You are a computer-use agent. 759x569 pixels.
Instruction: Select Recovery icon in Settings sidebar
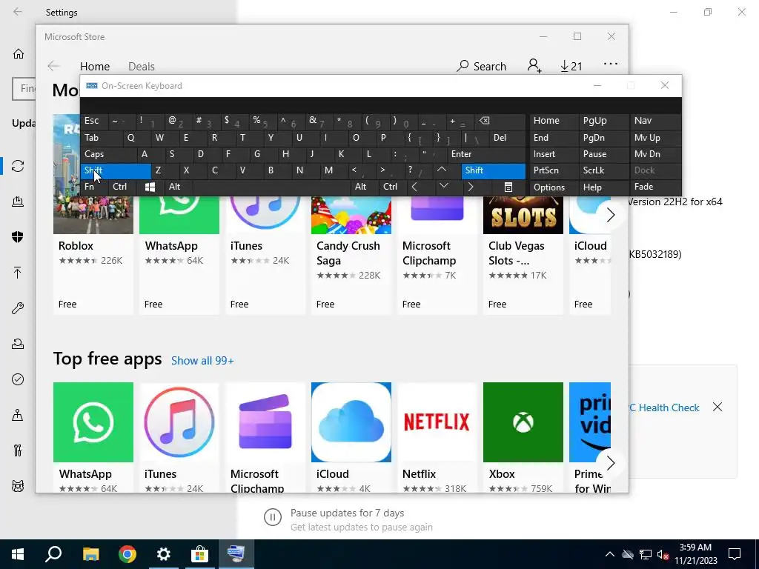tap(18, 344)
